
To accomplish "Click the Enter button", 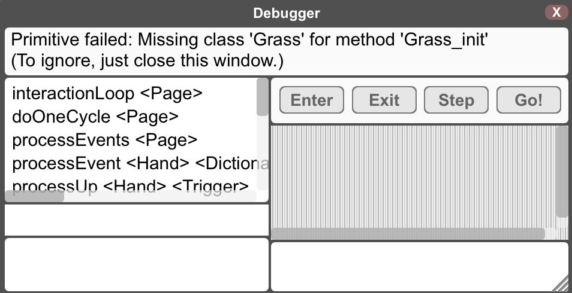I will point(312,100).
